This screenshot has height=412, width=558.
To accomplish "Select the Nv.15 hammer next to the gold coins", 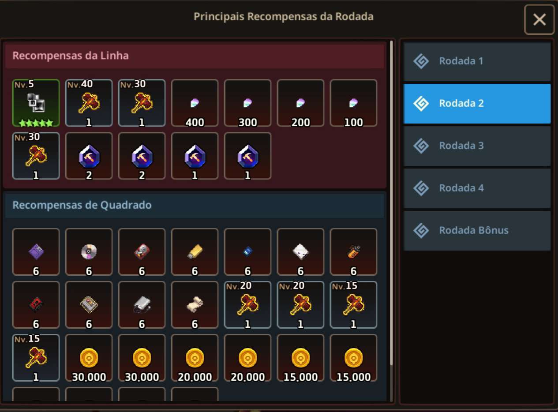I will tap(36, 358).
